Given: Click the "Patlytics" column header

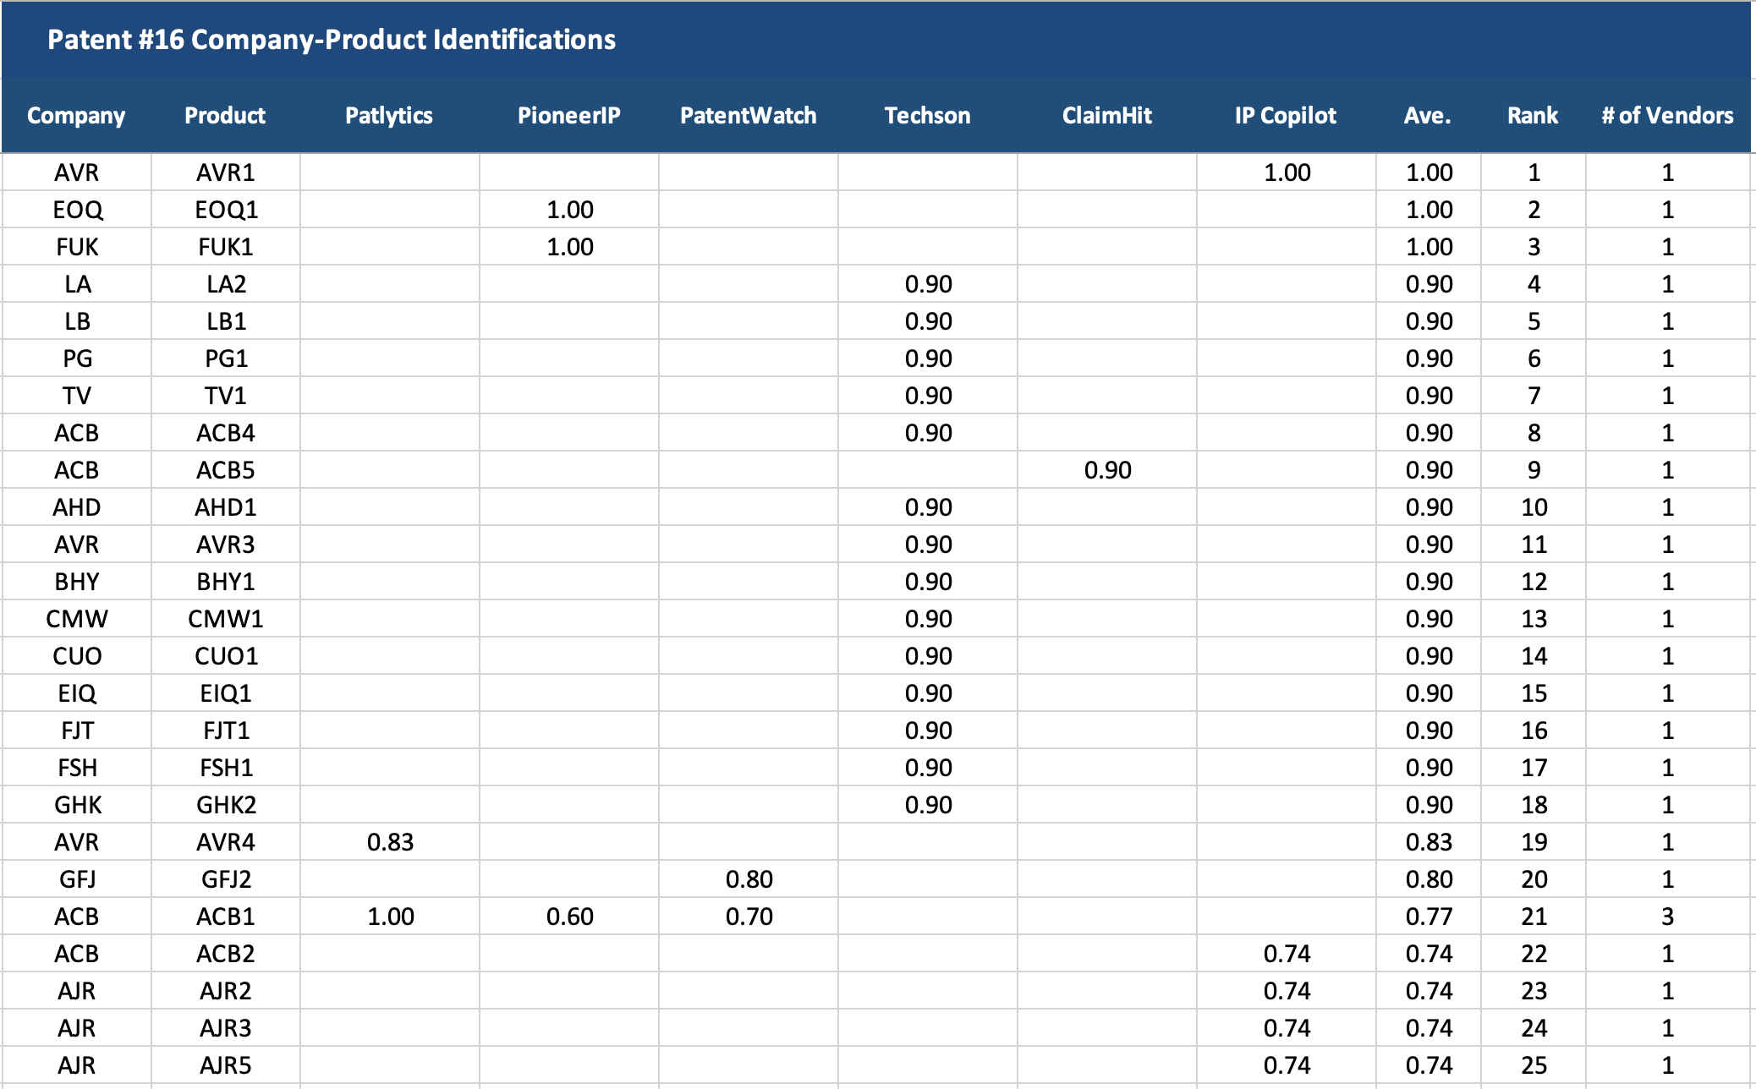Looking at the screenshot, I should coord(389,116).
